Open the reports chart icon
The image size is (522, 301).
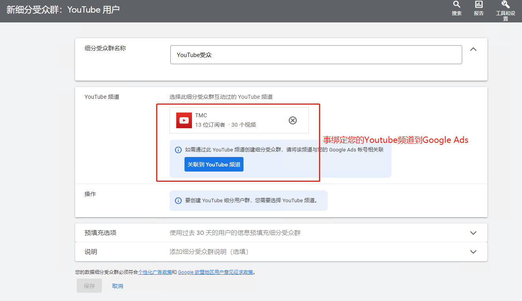click(x=479, y=5)
